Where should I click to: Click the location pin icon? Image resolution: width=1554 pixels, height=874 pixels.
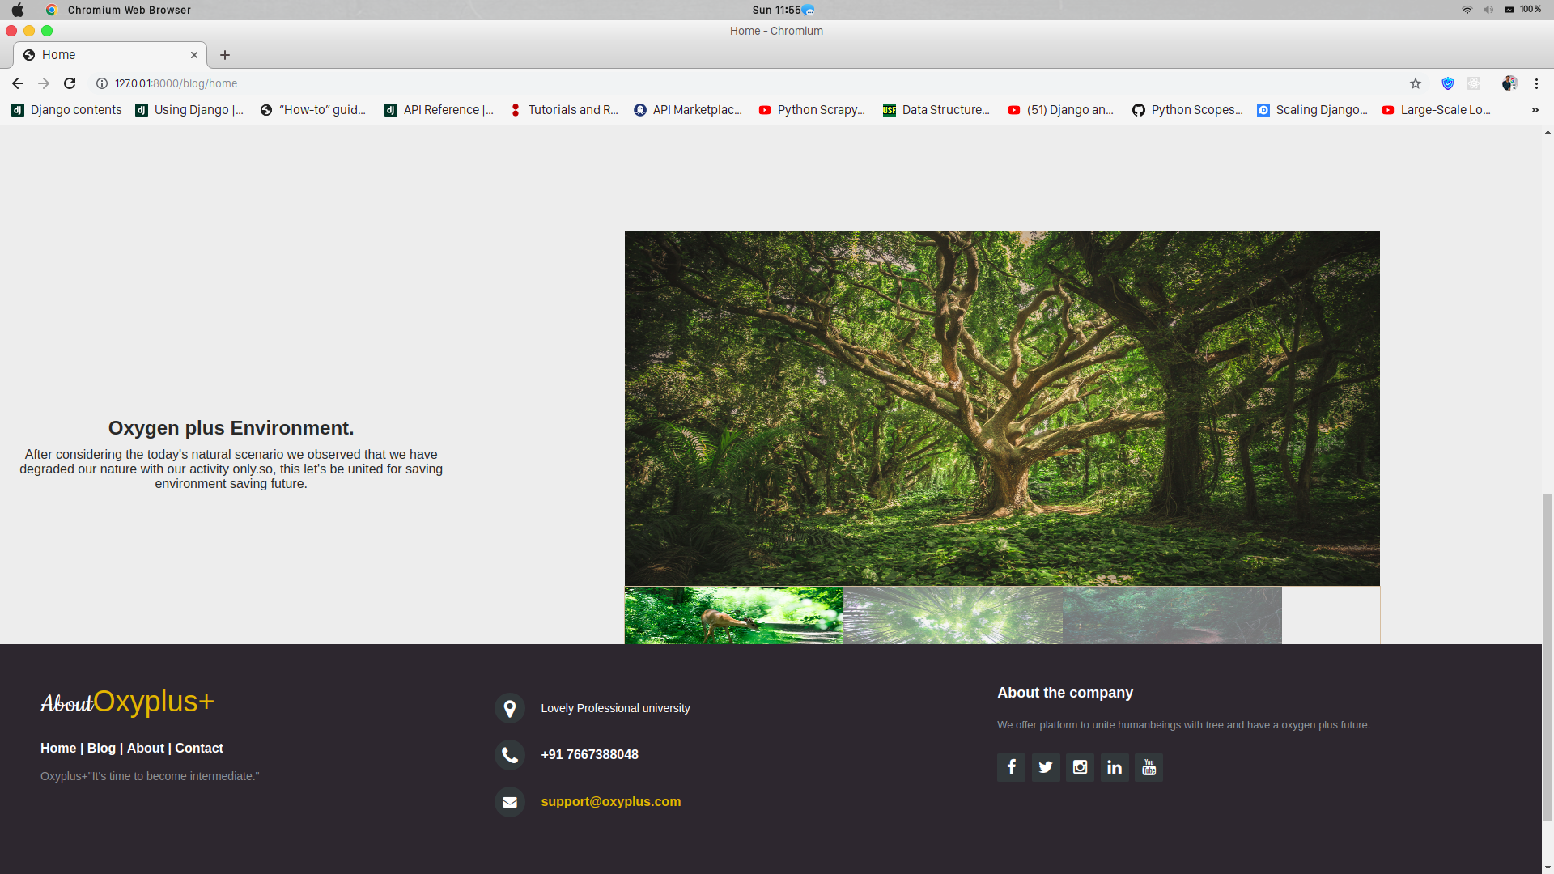tap(510, 709)
